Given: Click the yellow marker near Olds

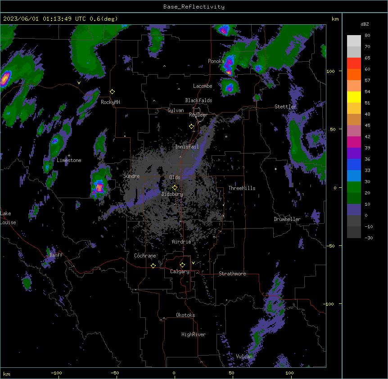Looking at the screenshot, I should [175, 188].
